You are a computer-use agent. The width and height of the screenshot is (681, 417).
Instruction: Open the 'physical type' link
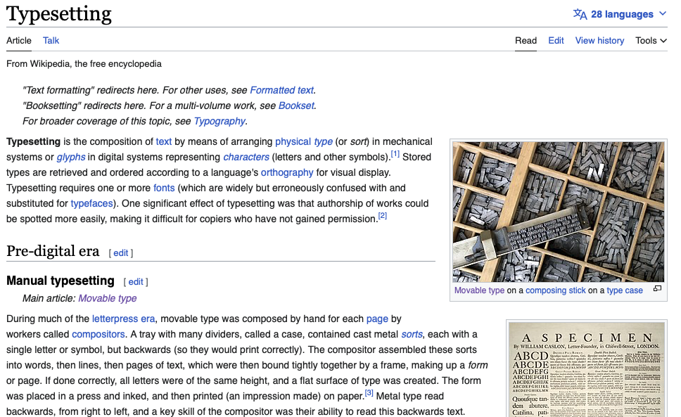[x=304, y=142]
